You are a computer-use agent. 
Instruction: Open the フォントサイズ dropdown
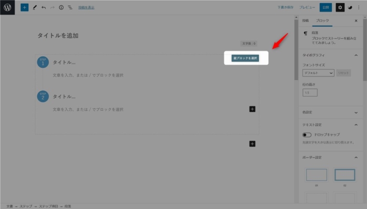point(318,73)
